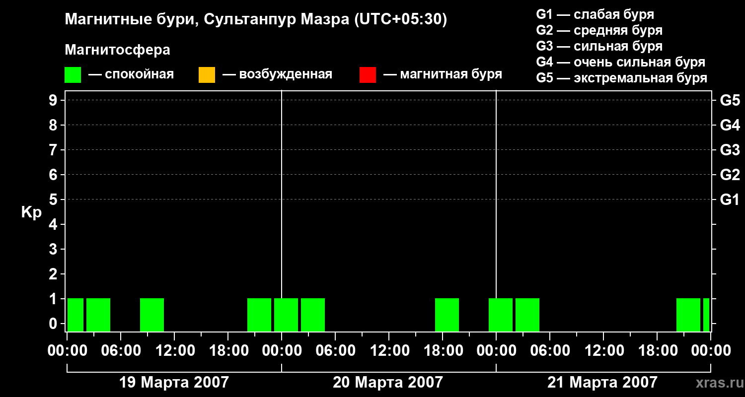Click the red 'магнитная буря' legend swatch

(x=368, y=75)
